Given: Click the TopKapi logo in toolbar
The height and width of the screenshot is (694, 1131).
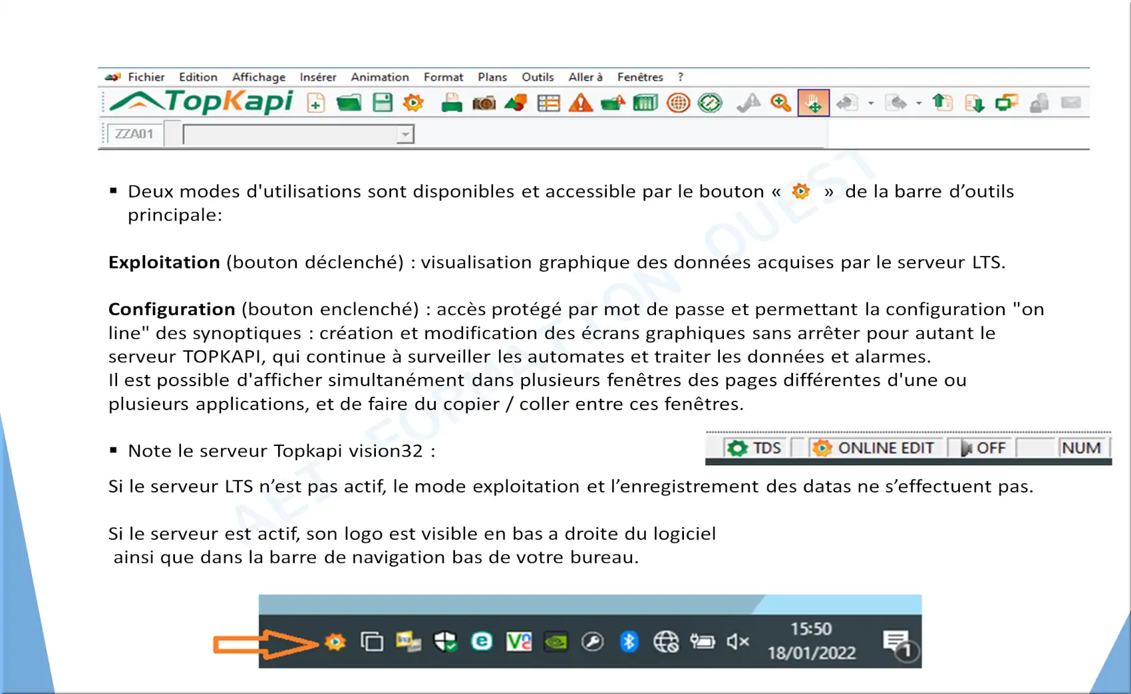Looking at the screenshot, I should point(202,102).
